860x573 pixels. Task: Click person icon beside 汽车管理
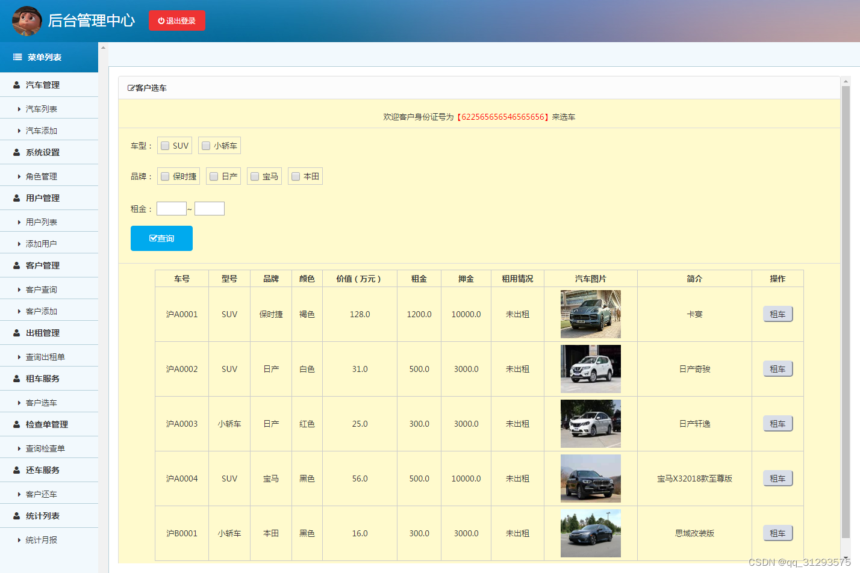pyautogui.click(x=17, y=85)
